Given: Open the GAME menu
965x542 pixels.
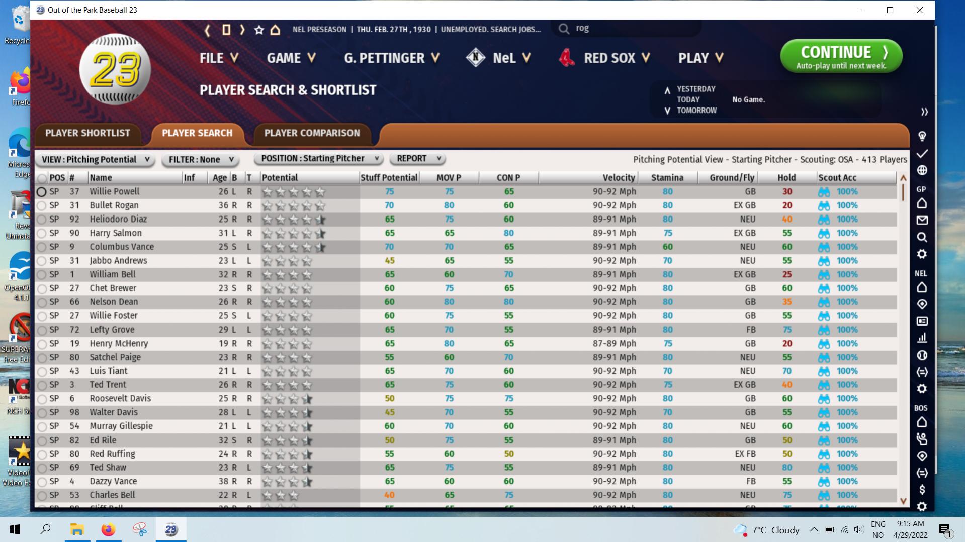Looking at the screenshot, I should pos(291,58).
